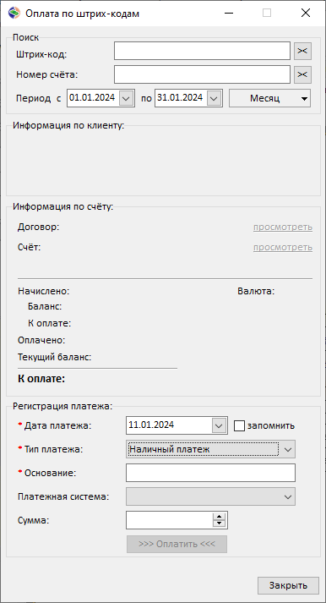326x603 pixels.
Task: Click the 11.01.2024 payment date value
Action: tap(151, 425)
